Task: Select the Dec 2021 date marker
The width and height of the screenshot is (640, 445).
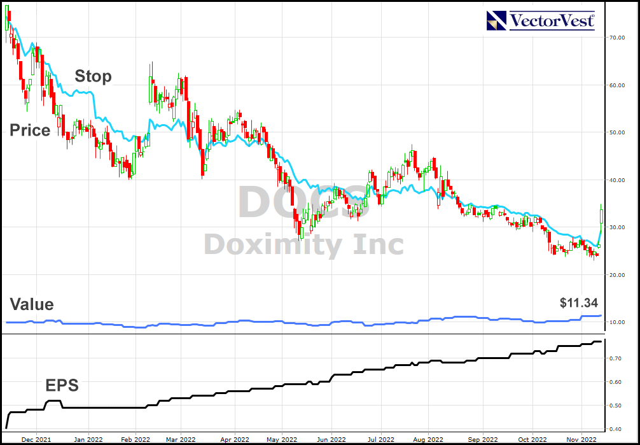Action: 36,439
